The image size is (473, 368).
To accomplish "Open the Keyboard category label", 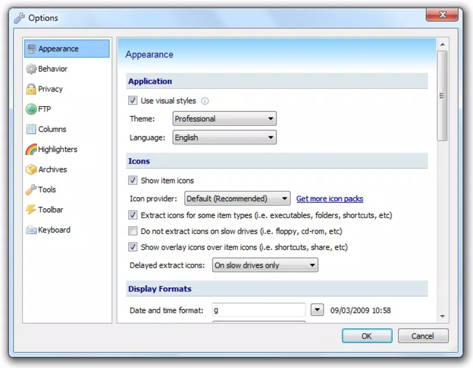I will point(54,230).
